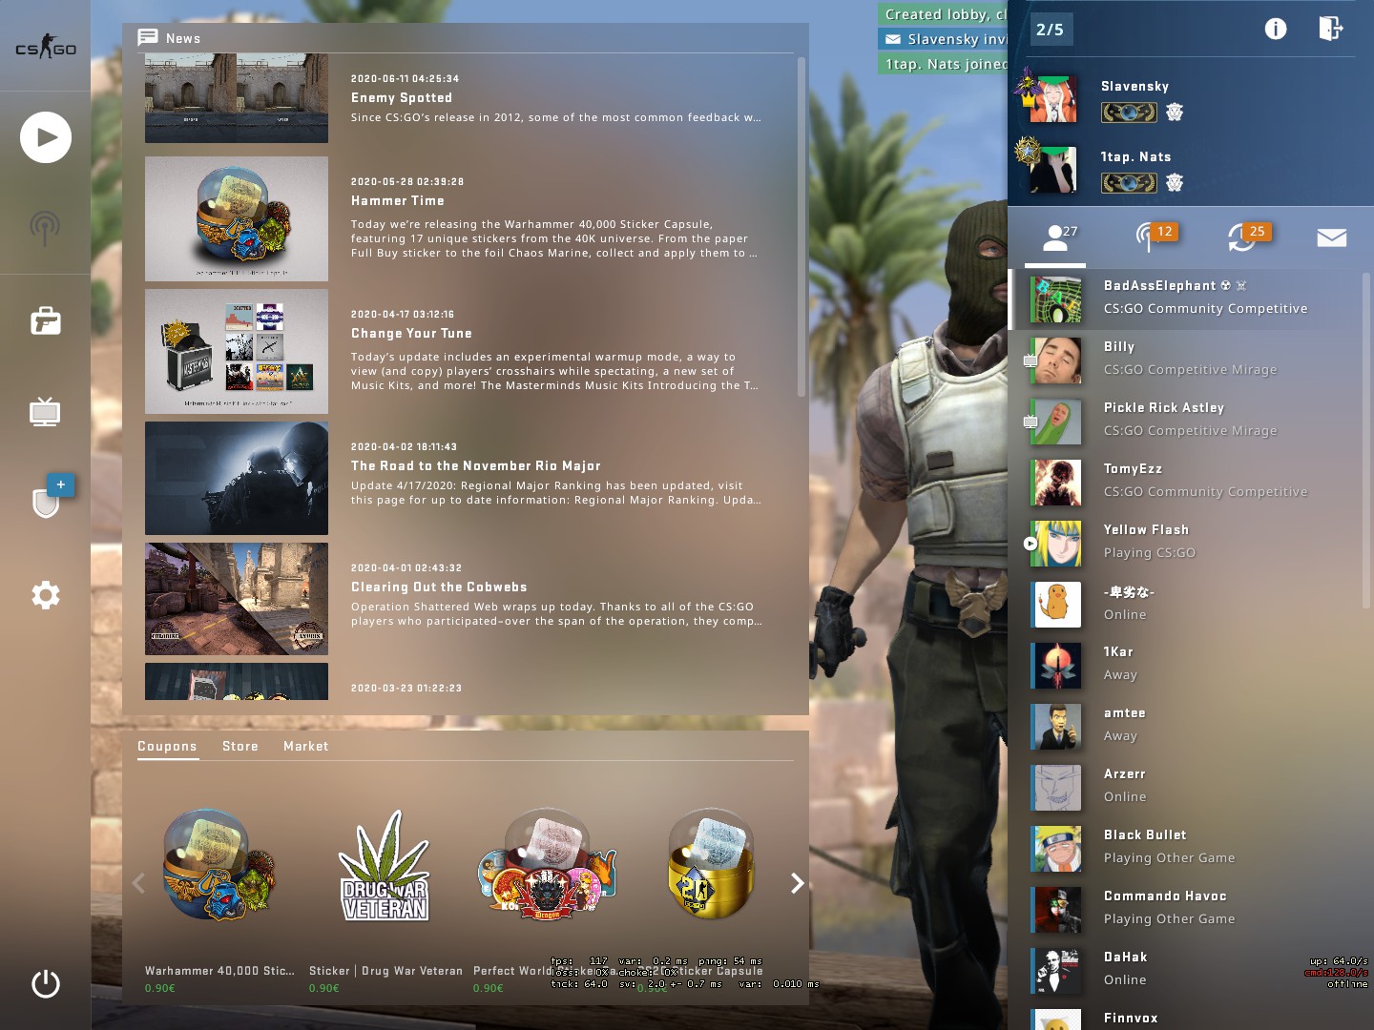Click the 2/5 lobby player count

tap(1050, 30)
